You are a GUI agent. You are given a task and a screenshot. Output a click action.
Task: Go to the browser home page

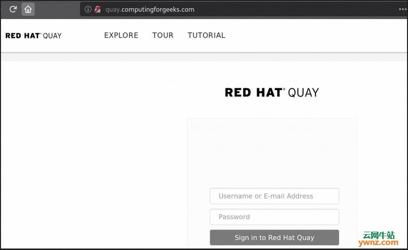tap(28, 9)
